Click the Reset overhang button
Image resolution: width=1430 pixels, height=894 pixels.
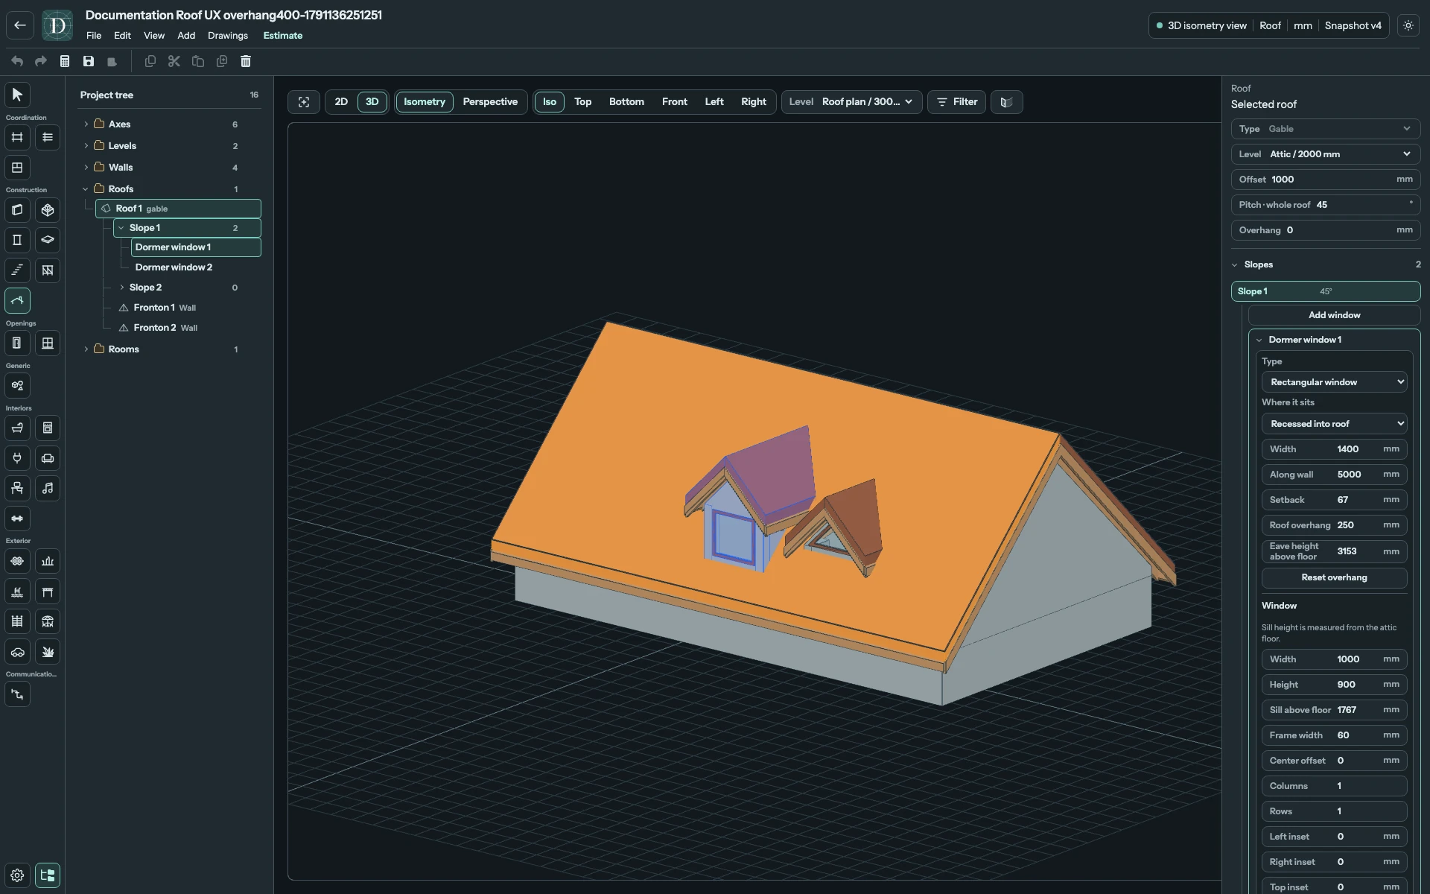pyautogui.click(x=1335, y=577)
